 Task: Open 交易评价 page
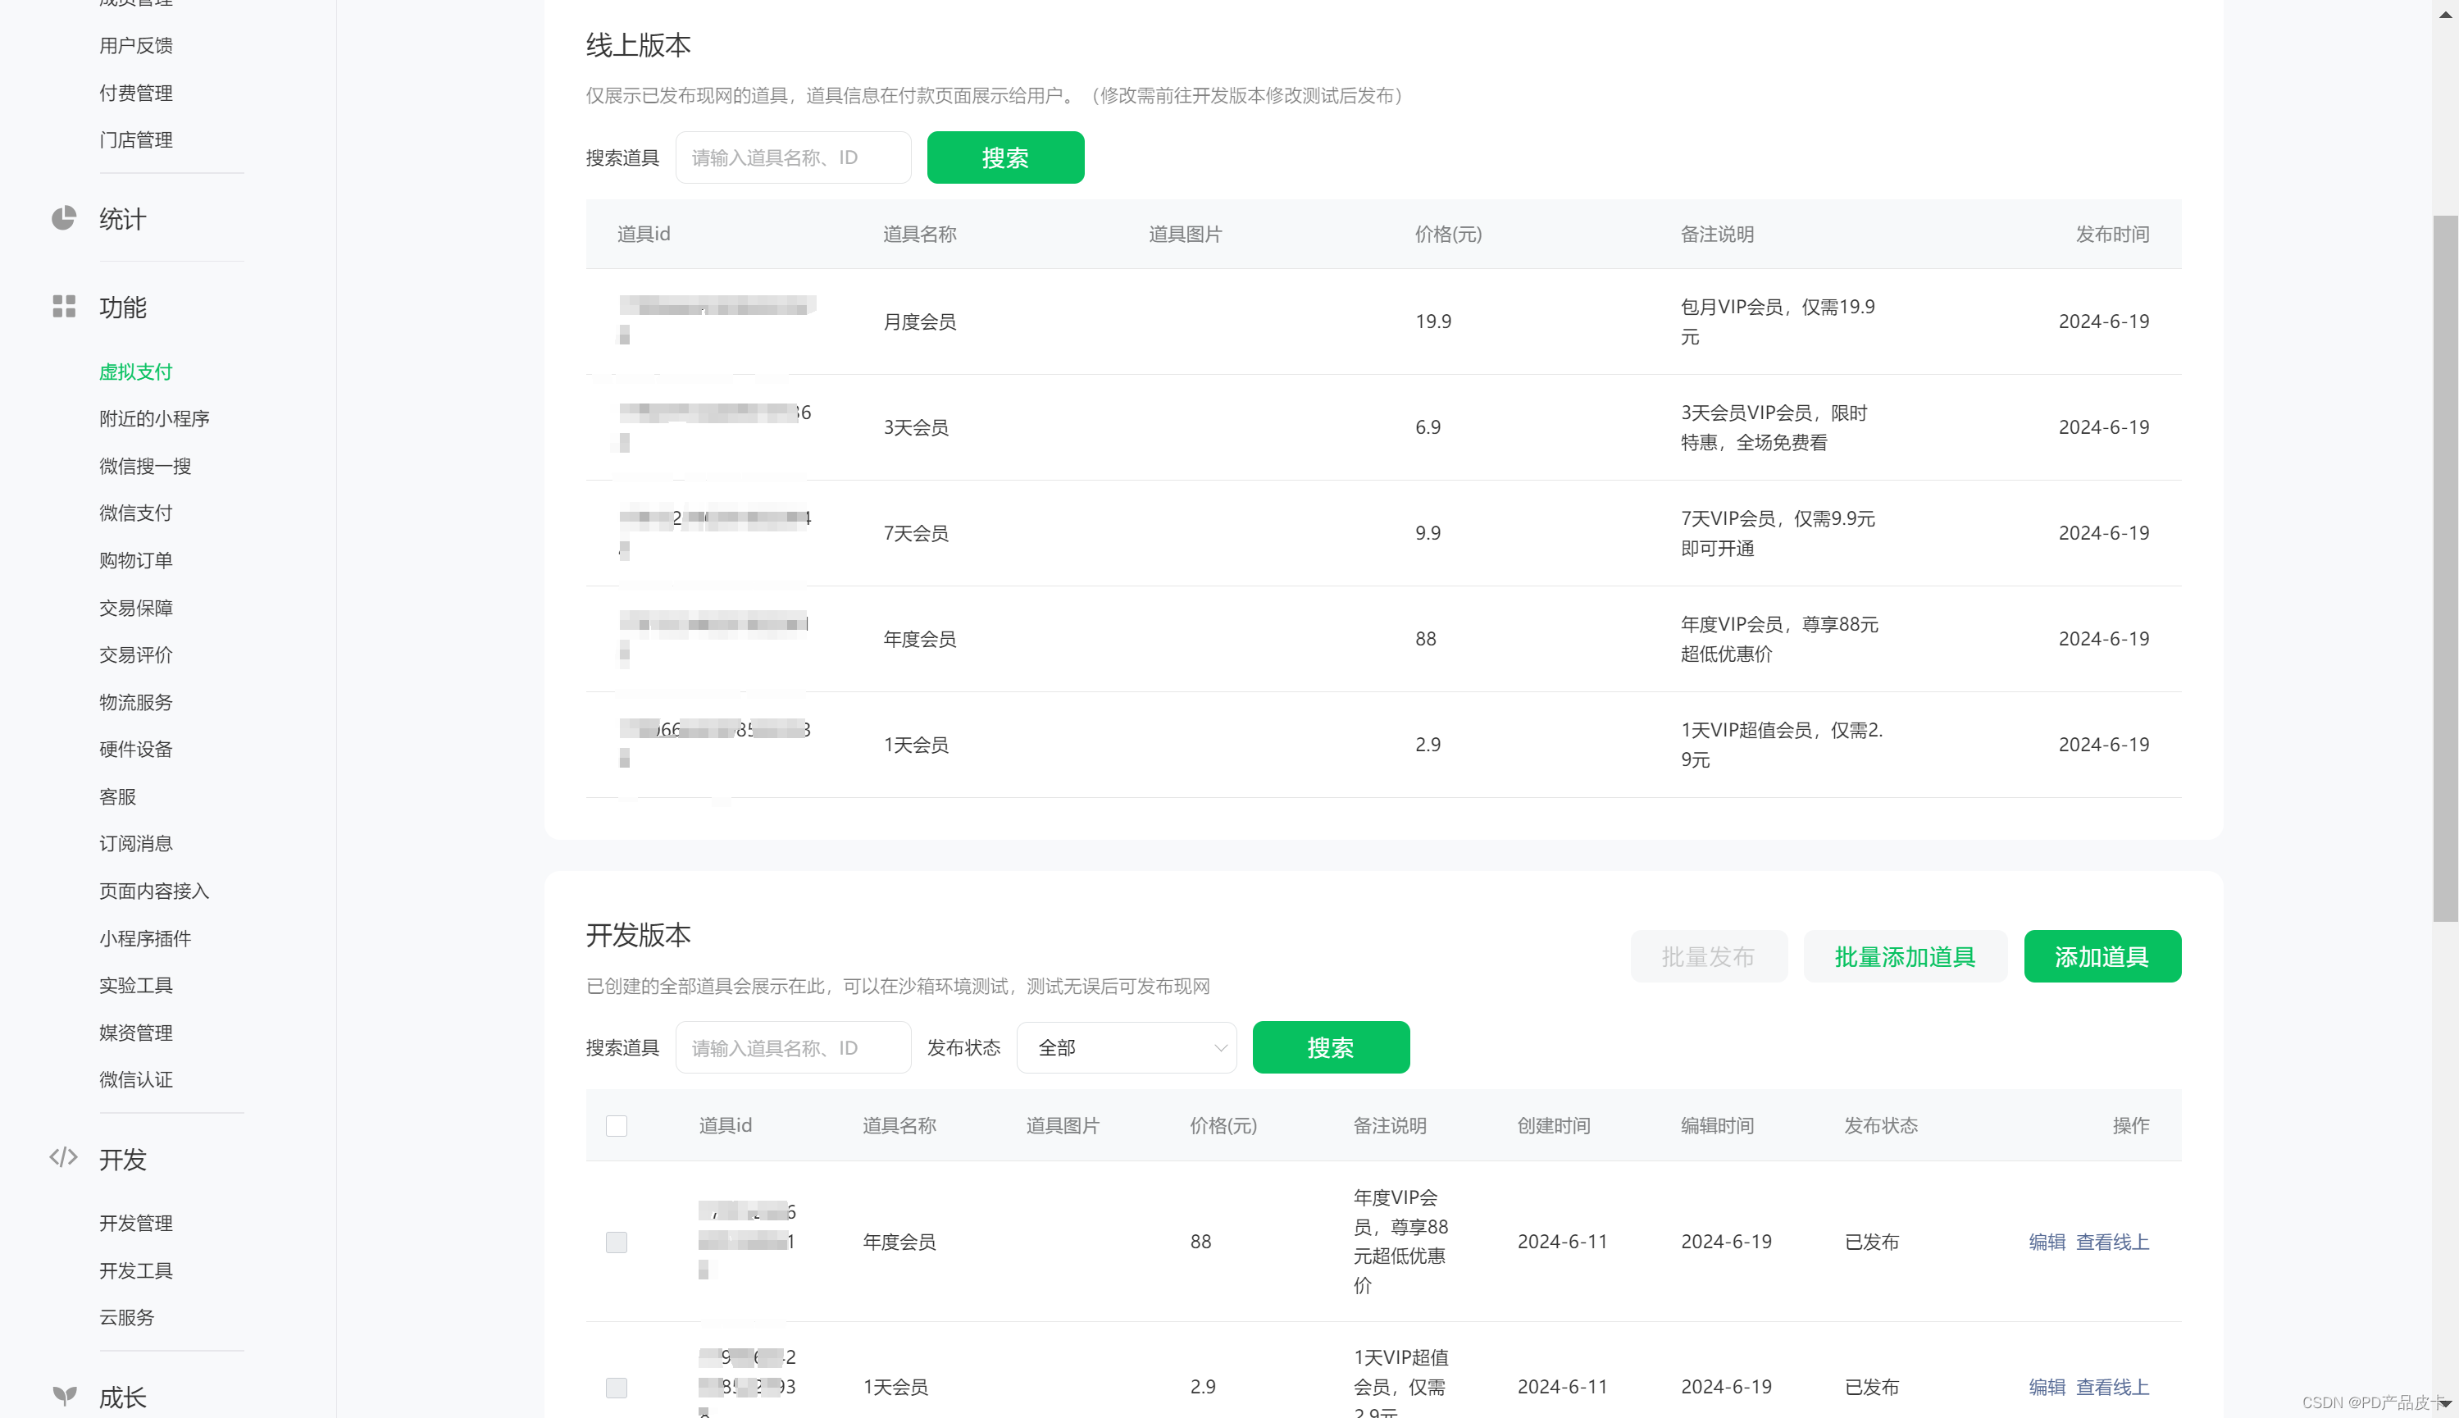(136, 655)
